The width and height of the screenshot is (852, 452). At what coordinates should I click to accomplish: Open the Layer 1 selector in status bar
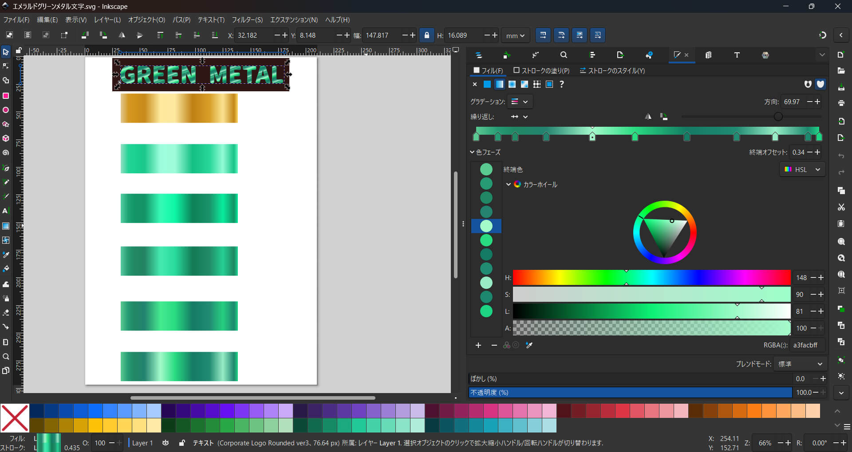[x=142, y=443]
